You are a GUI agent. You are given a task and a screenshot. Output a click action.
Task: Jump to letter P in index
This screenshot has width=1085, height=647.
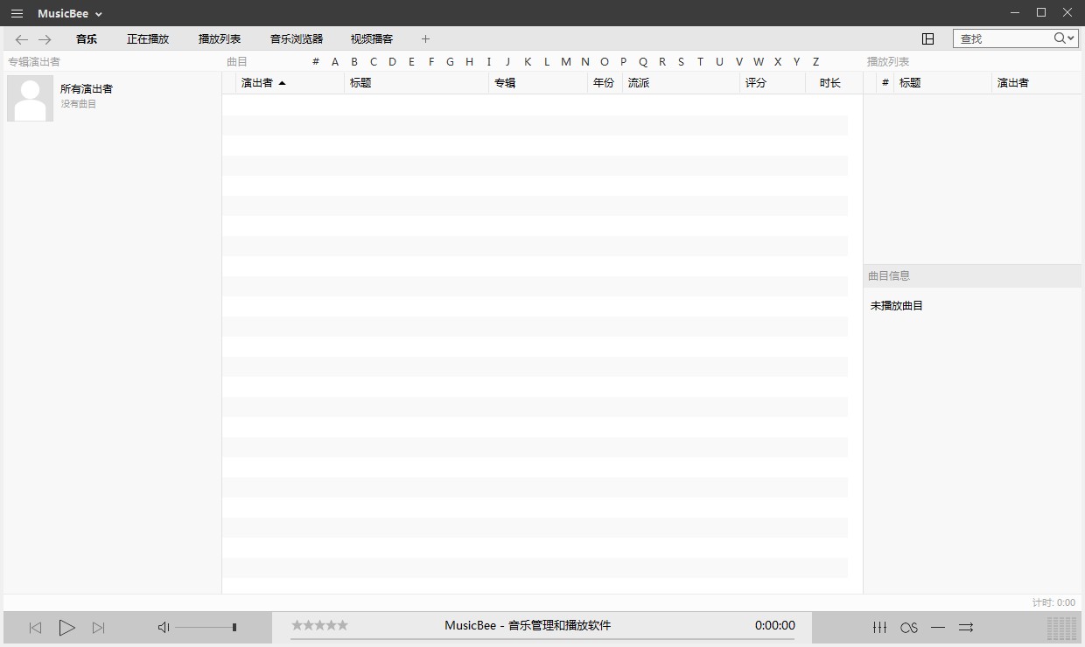coord(624,62)
